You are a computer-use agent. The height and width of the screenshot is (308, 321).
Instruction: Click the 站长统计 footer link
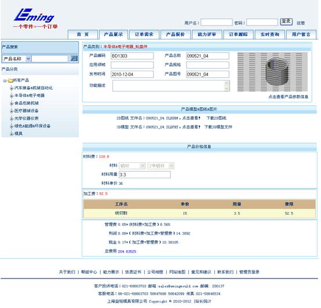click(203, 301)
